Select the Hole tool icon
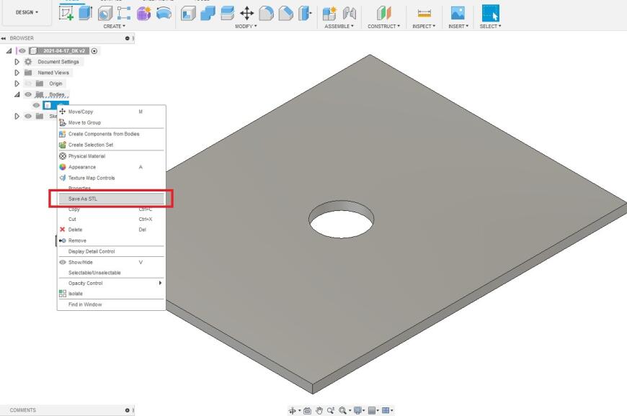The height and width of the screenshot is (416, 627). (x=104, y=14)
